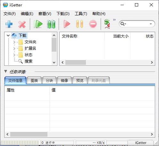Click tree panel scroll up arrow
Screen dimensions: 159x146
(54, 35)
